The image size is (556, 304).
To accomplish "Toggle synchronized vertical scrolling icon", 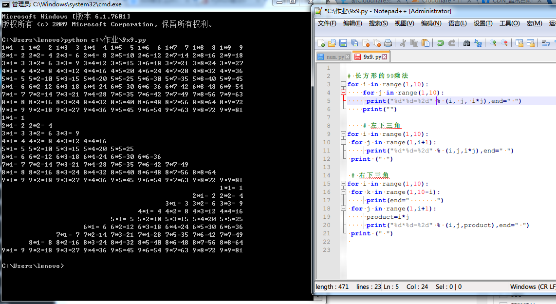I will pyautogui.click(x=519, y=43).
